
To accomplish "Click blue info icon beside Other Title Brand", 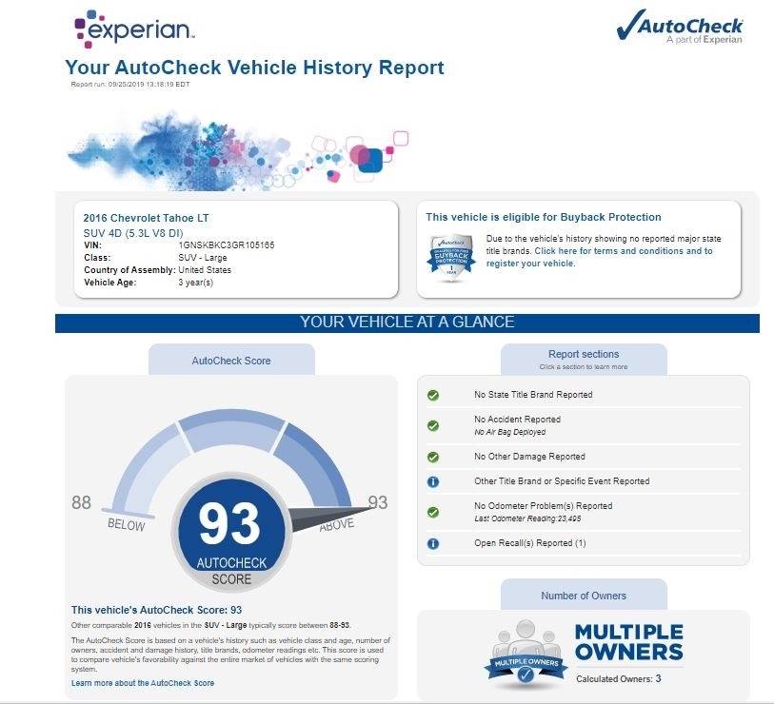I will click(x=433, y=481).
